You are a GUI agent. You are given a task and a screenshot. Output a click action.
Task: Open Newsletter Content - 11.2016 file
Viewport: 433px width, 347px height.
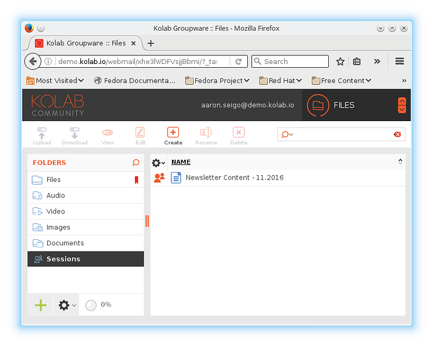click(235, 178)
